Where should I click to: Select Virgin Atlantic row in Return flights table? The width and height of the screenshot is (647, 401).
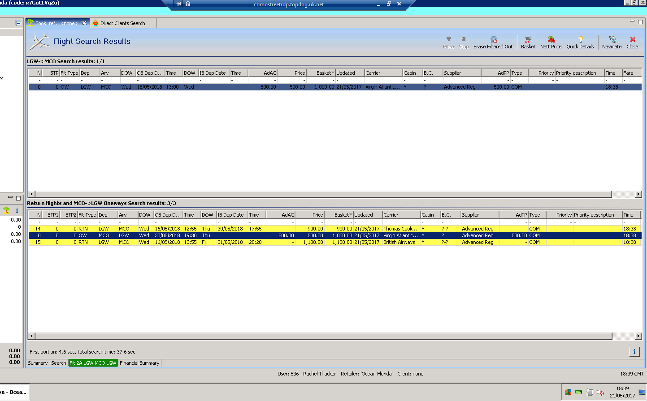coord(334,235)
